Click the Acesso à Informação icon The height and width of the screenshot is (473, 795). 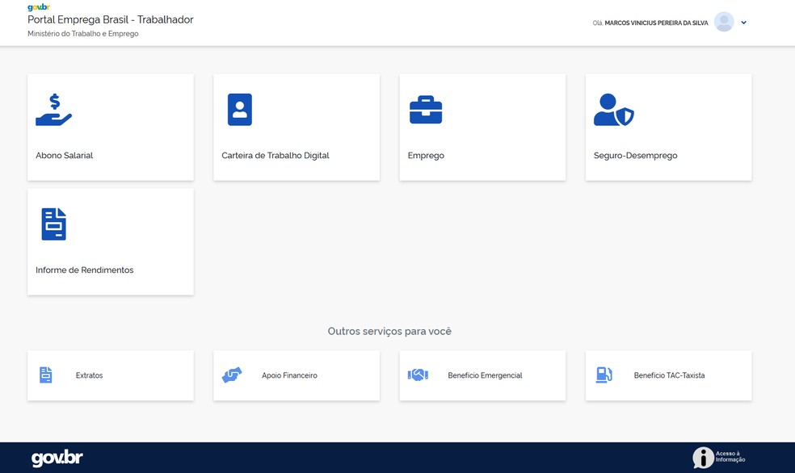point(703,458)
